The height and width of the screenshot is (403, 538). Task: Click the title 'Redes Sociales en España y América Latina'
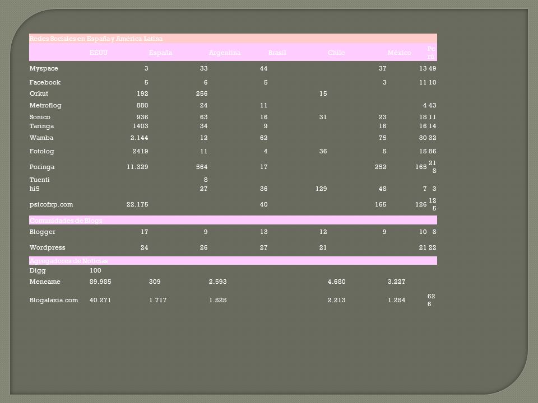(96, 39)
